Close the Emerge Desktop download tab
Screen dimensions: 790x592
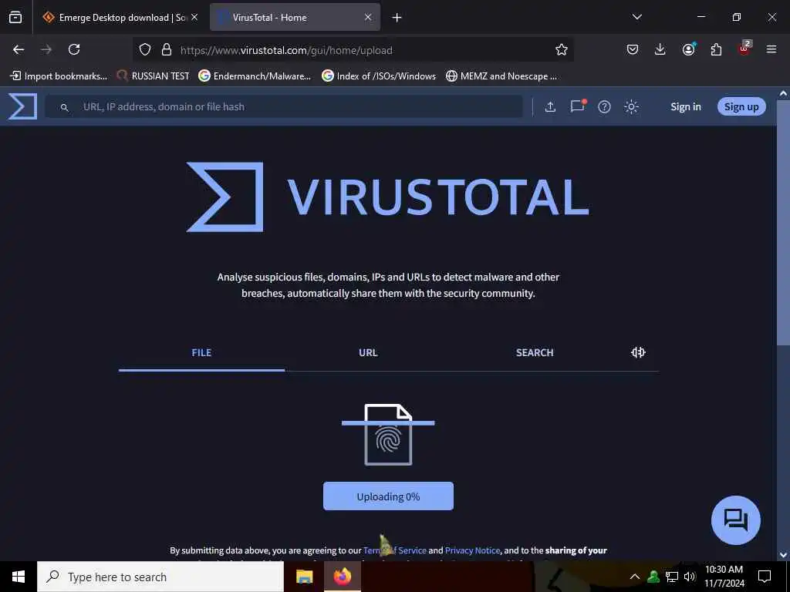coord(194,17)
